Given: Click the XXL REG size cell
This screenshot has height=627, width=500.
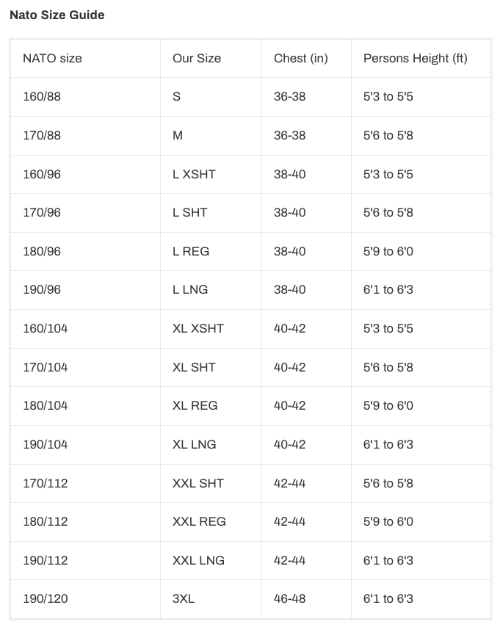Looking at the screenshot, I should [199, 521].
